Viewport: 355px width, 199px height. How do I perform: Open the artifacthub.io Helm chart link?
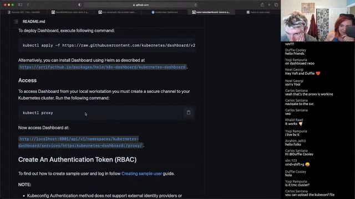point(103,67)
